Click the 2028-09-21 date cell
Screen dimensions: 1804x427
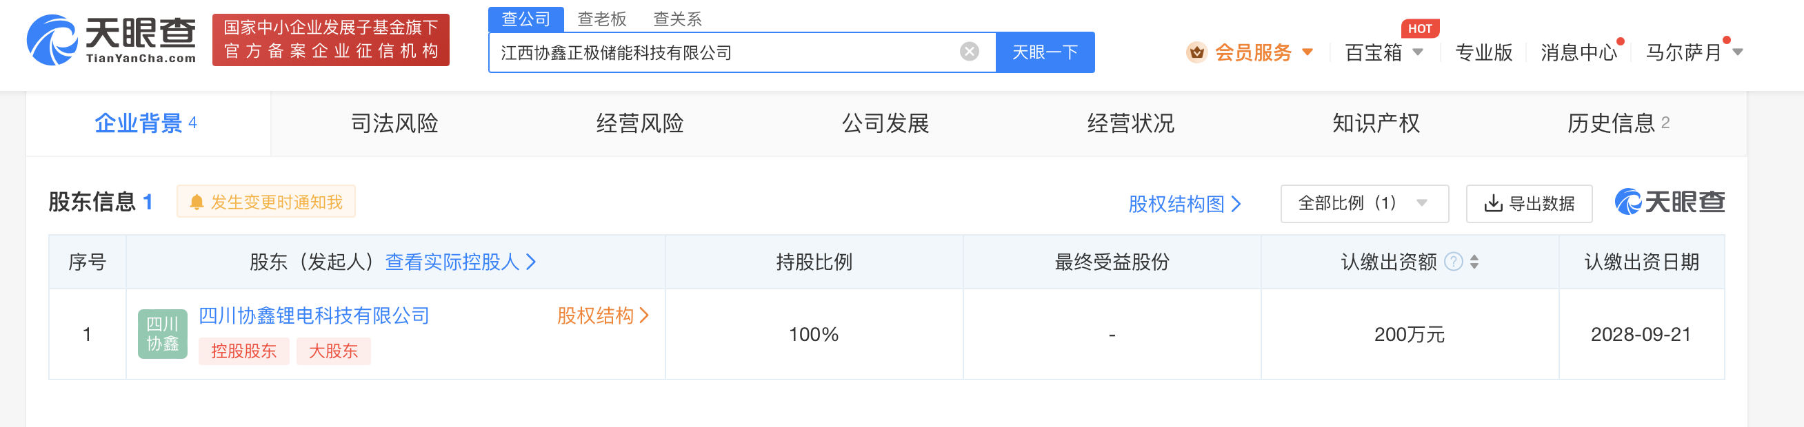[x=1641, y=335]
